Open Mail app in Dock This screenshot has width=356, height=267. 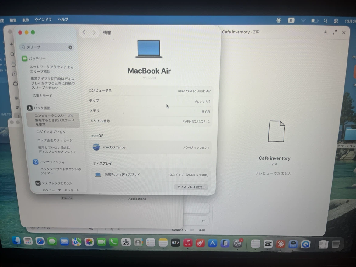coord(65,242)
